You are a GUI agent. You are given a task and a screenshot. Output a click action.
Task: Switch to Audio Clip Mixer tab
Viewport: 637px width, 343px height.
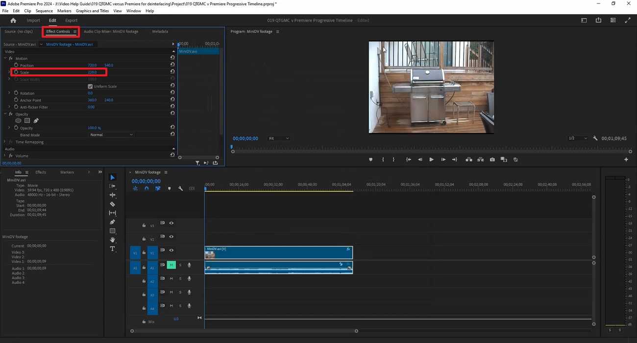(x=111, y=31)
